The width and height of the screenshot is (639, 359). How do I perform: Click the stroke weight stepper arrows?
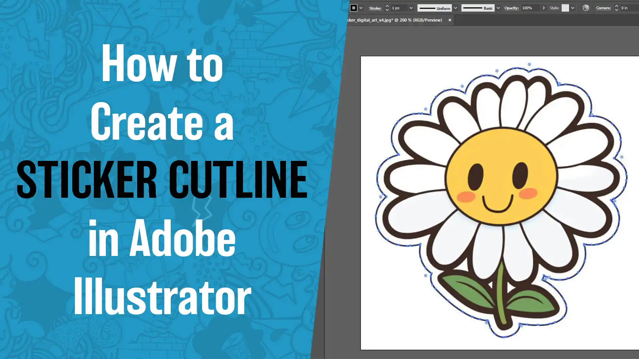[x=387, y=8]
